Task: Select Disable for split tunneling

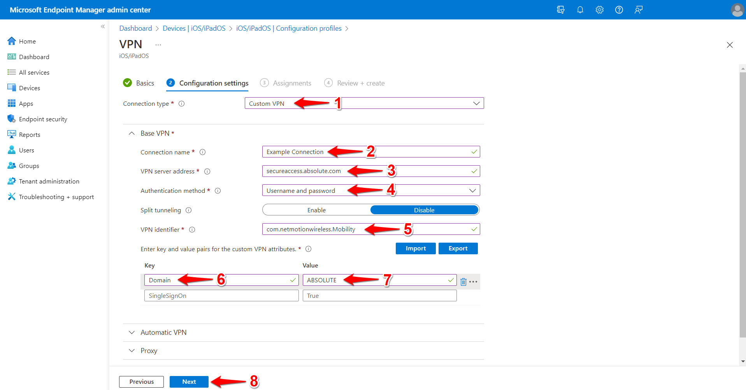Action: click(424, 210)
